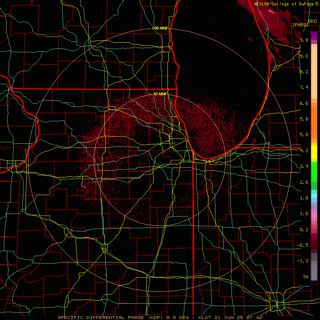The image size is (320, 320).
Task: Click the purple top segment of the color bar
Action: coord(314,36)
